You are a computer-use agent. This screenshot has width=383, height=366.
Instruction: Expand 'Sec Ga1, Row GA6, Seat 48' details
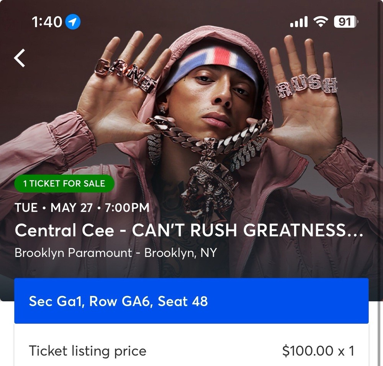118,302
